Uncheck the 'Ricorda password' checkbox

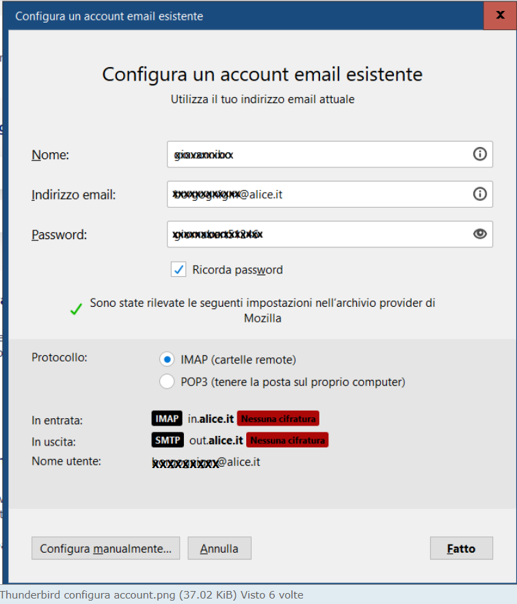178,270
